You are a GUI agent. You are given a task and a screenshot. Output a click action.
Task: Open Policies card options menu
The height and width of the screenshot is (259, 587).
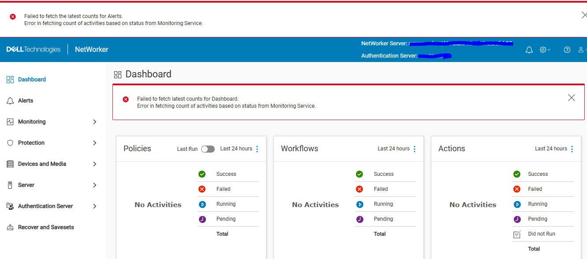(257, 149)
